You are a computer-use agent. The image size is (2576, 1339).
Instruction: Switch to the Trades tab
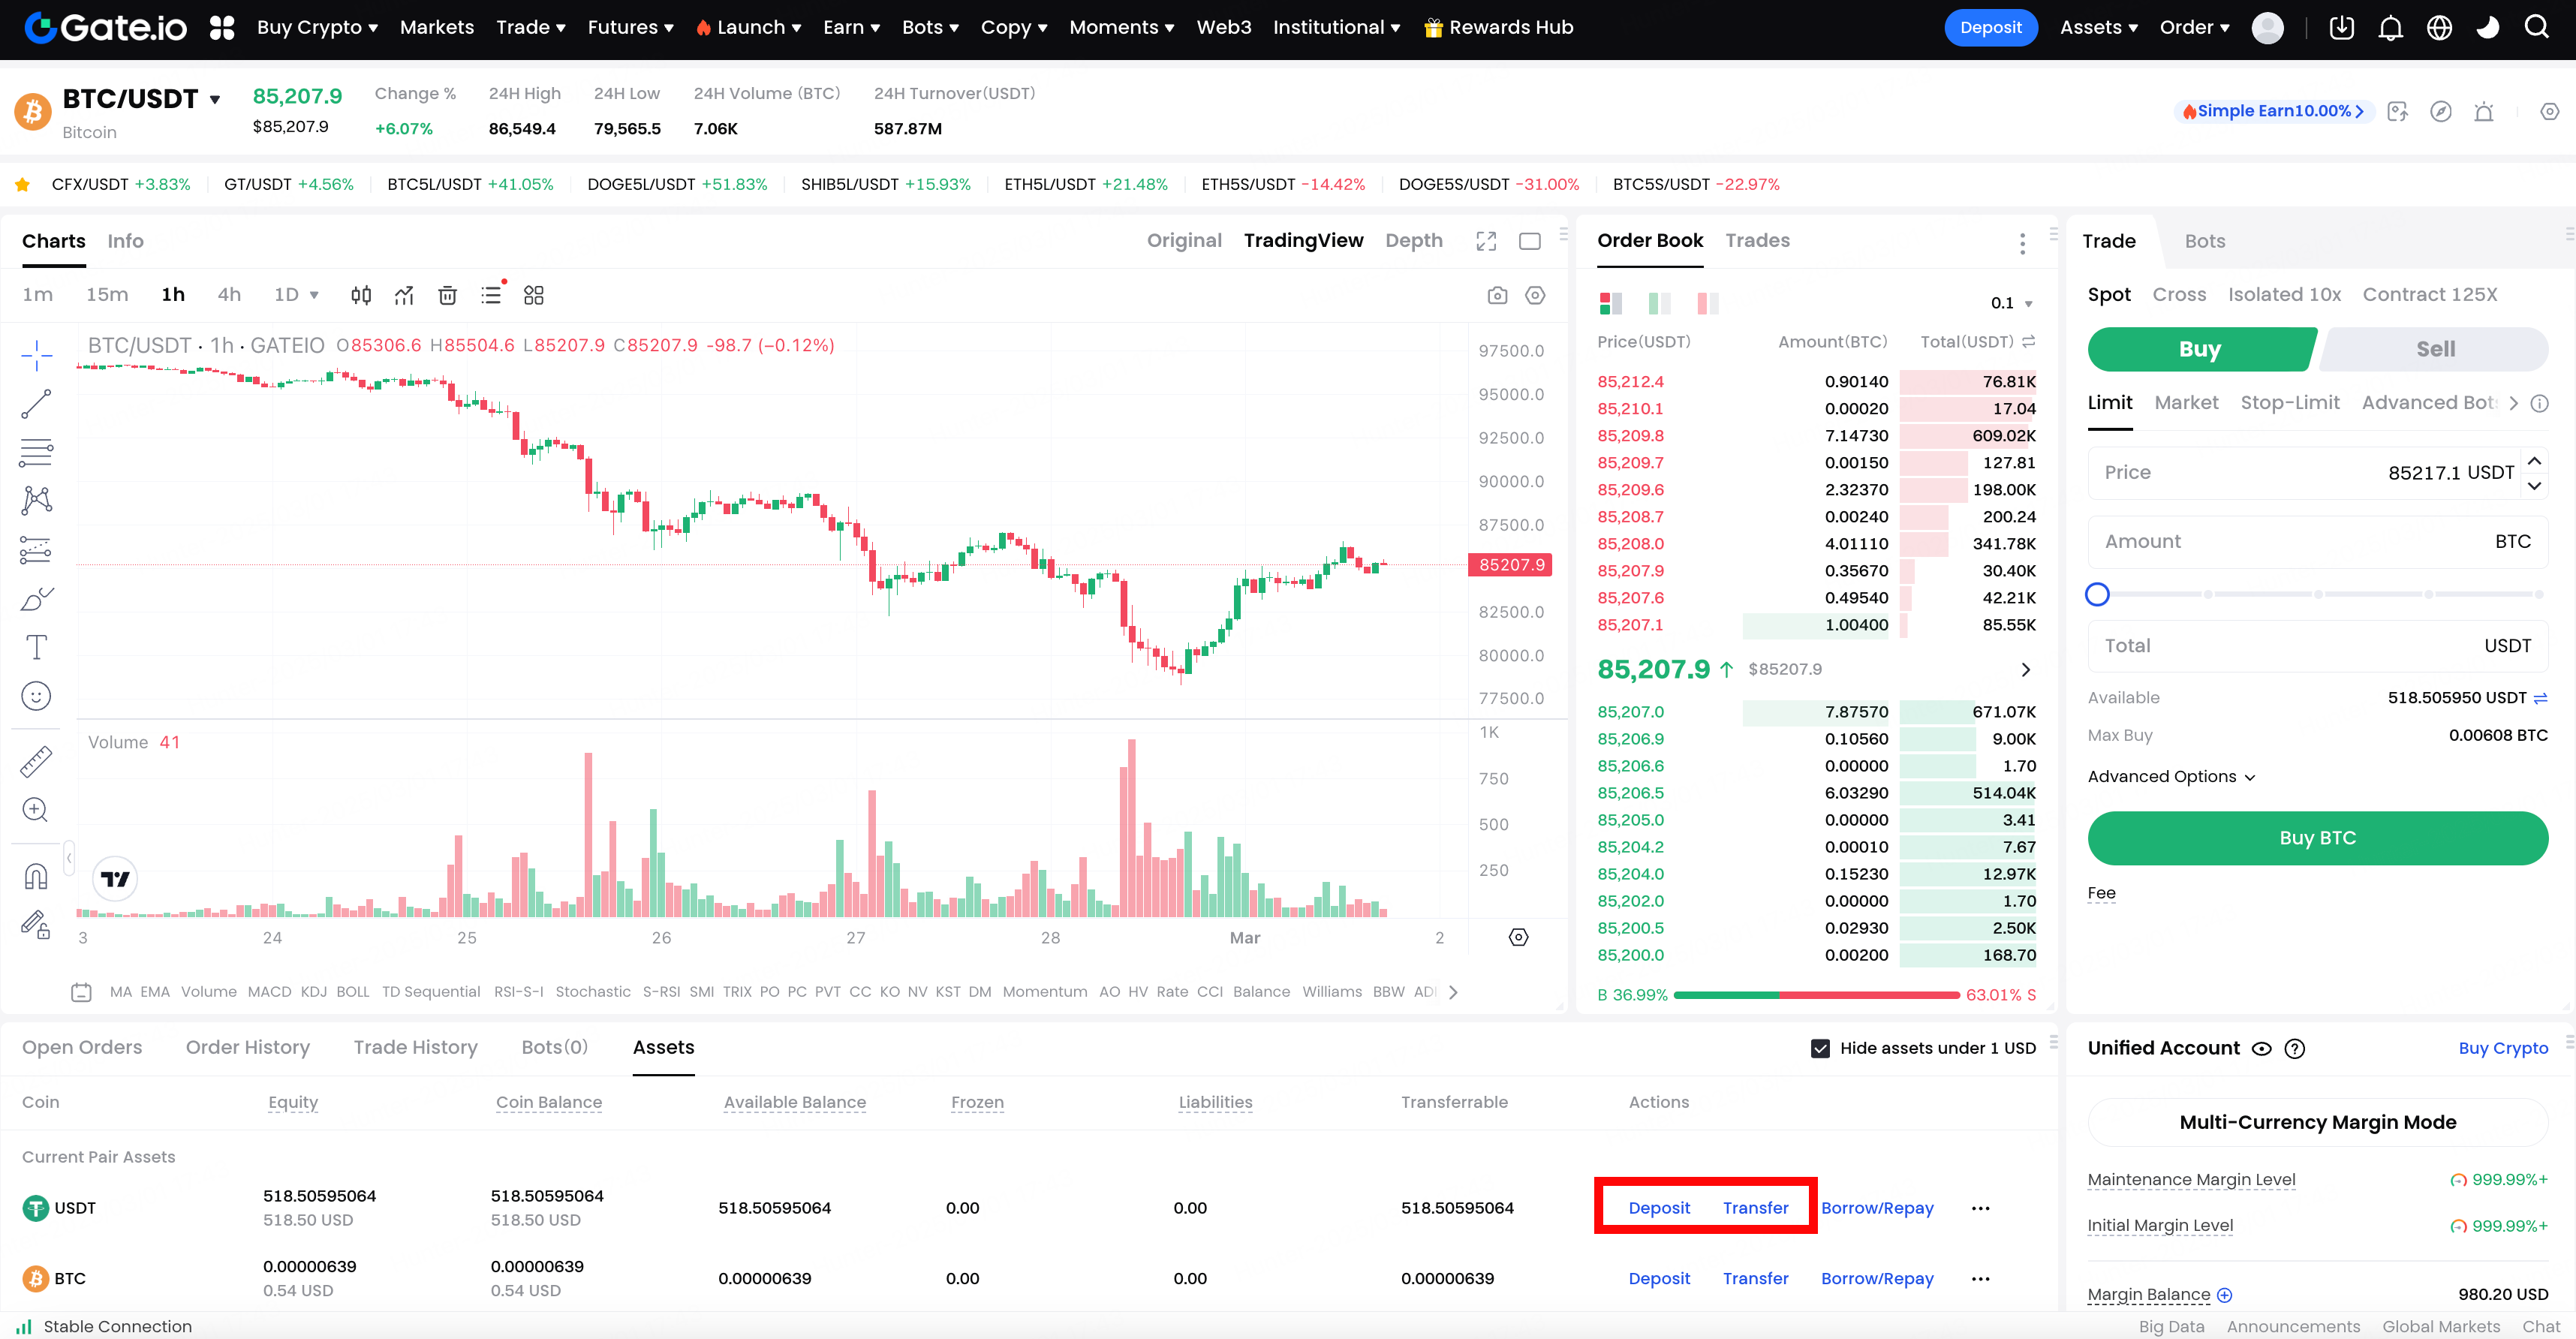click(x=1757, y=241)
